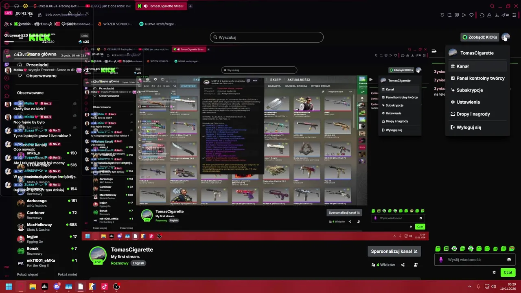This screenshot has width=521, height=293.
Task: Click the user icon right of share
Action: 416,265
